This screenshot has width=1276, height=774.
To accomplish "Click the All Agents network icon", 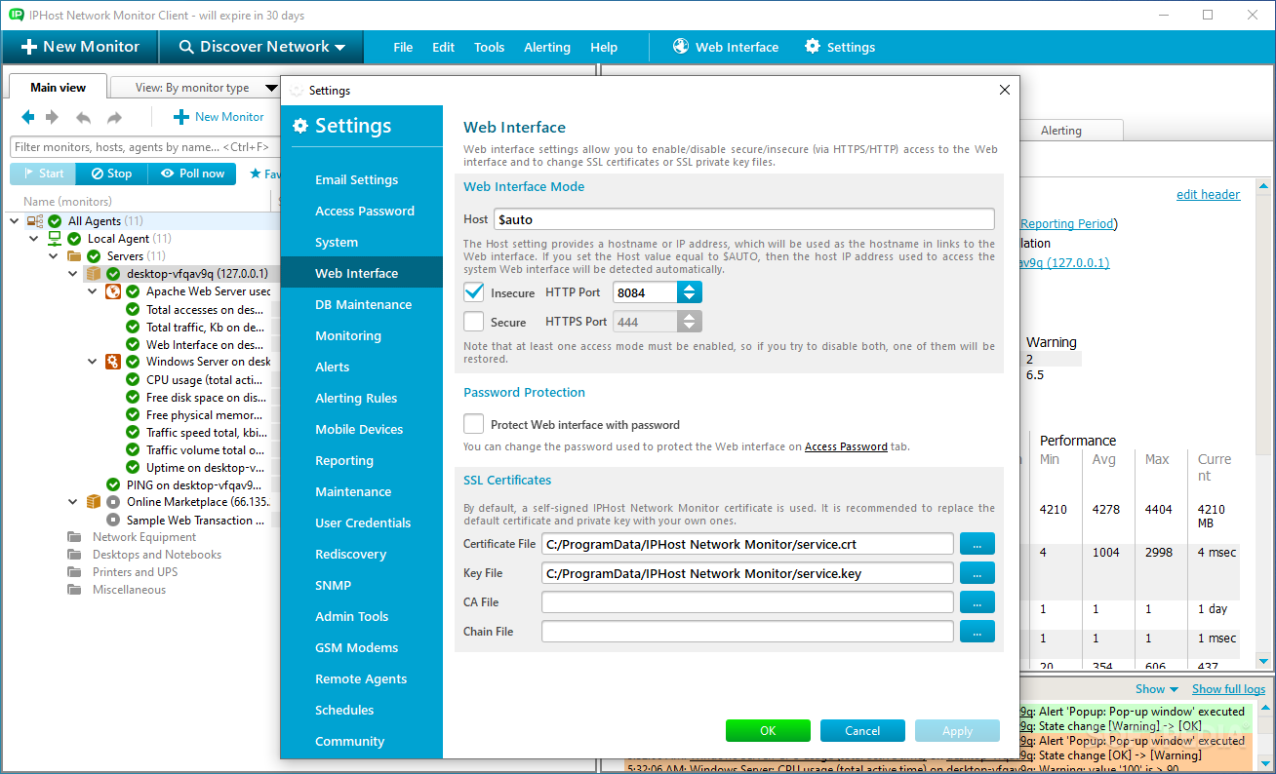I will (35, 221).
